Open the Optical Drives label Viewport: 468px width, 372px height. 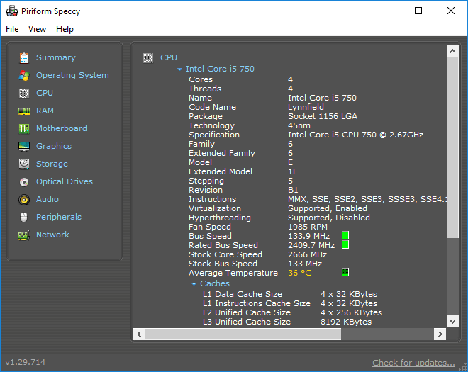pyautogui.click(x=65, y=181)
